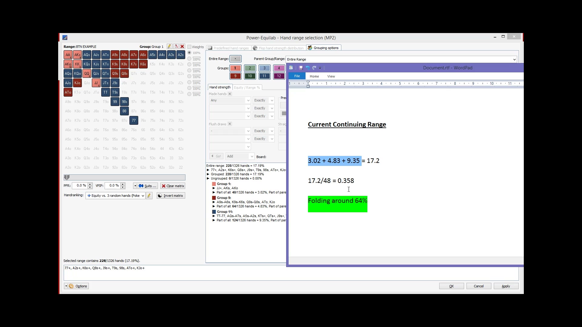Image resolution: width=582 pixels, height=327 pixels.
Task: Select the 100% weight radio button
Action: (x=189, y=52)
